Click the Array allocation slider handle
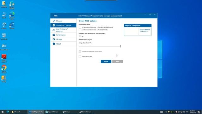The image size is (202, 114). (120, 46)
